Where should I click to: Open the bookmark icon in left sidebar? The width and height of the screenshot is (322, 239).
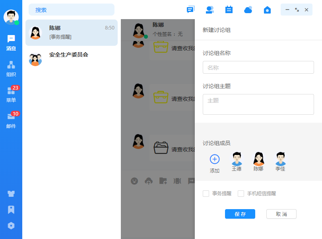point(11,210)
